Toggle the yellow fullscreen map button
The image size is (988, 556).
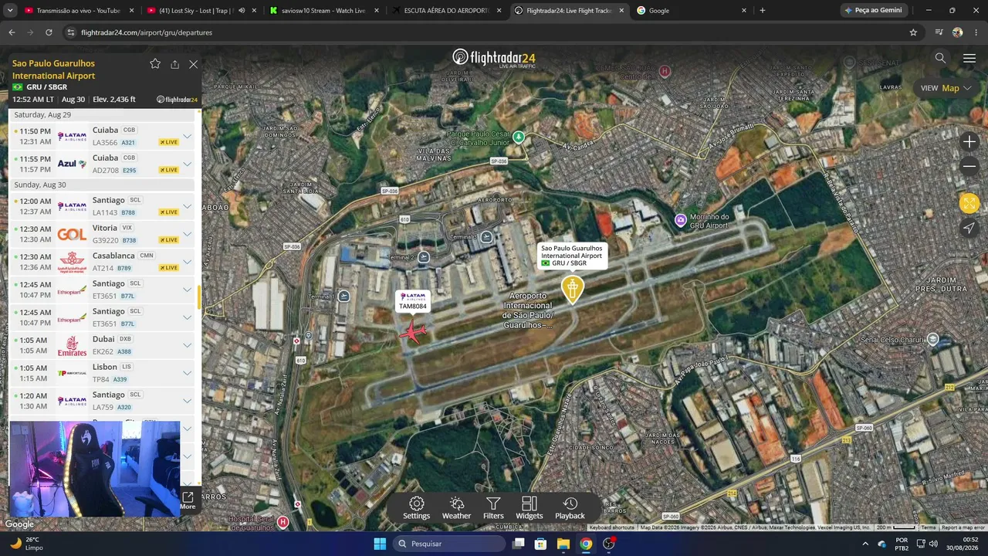(969, 203)
